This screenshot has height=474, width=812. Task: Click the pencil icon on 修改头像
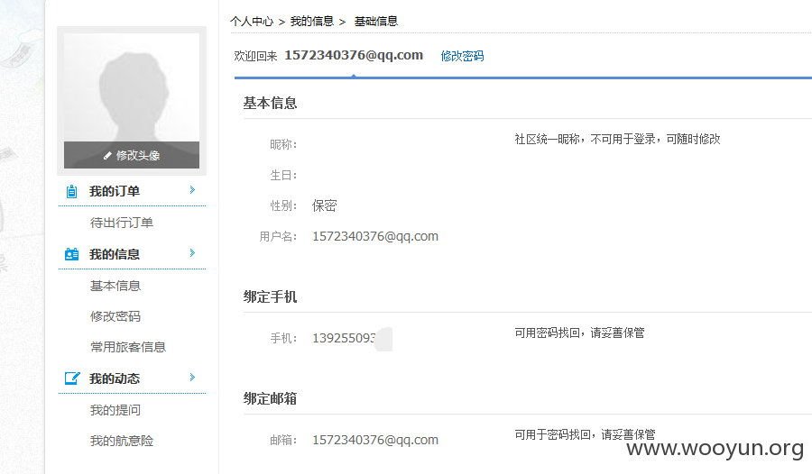[107, 155]
